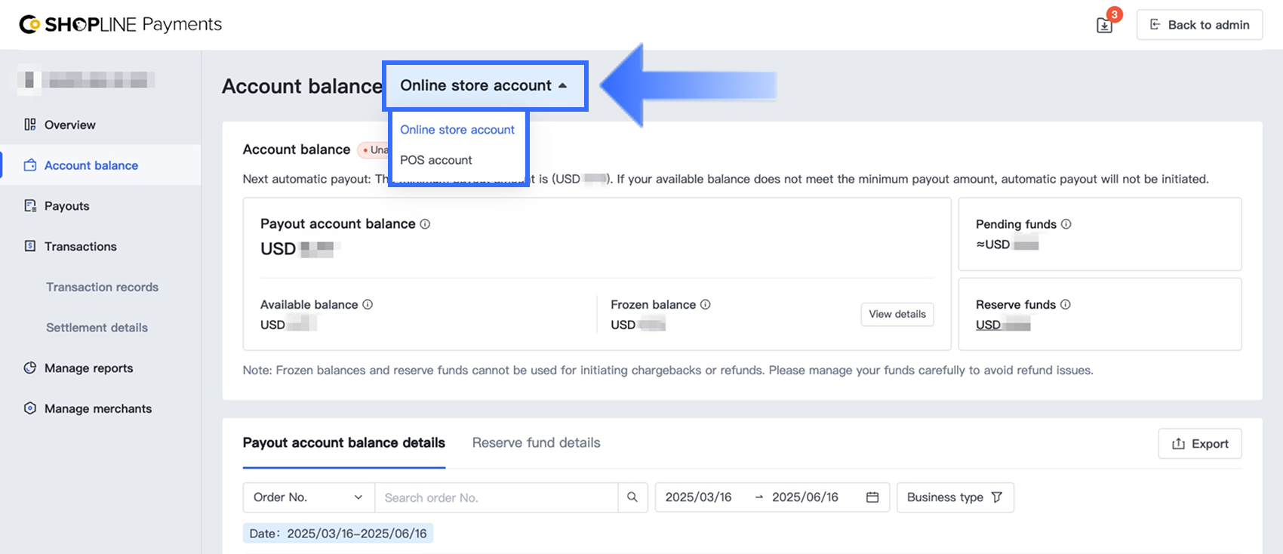This screenshot has height=554, width=1283.
Task: Click info icon beside Frozen balance
Action: pos(705,305)
